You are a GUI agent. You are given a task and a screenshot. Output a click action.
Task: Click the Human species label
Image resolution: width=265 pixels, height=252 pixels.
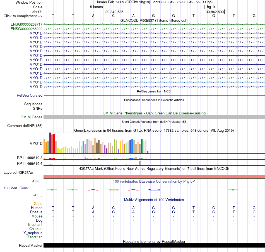coord(37,208)
